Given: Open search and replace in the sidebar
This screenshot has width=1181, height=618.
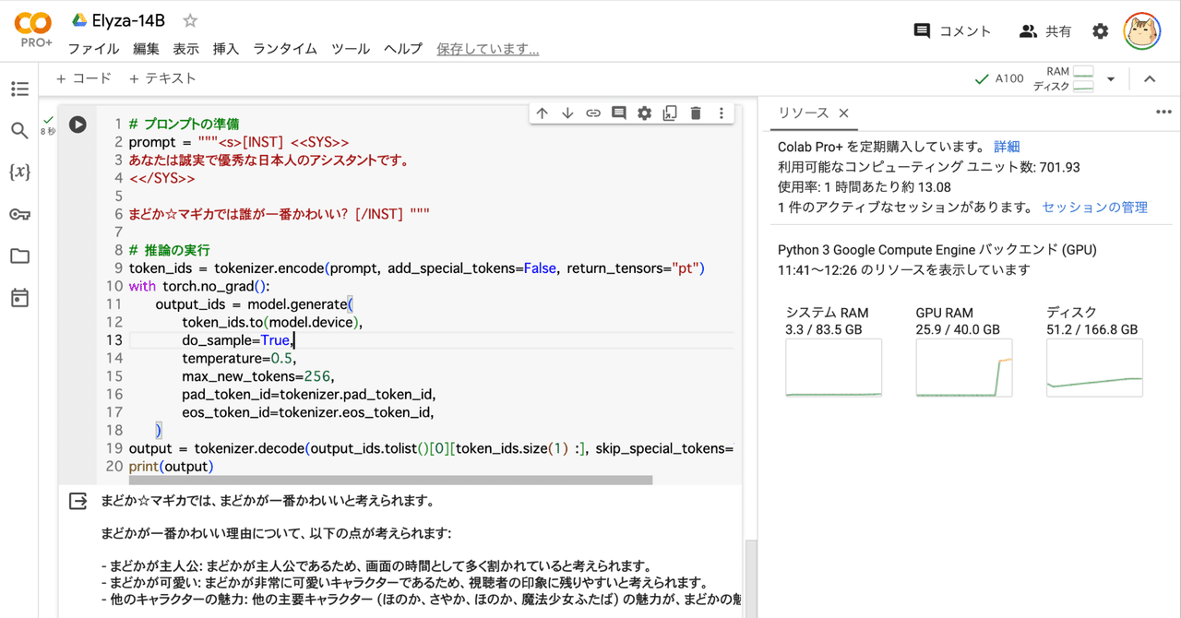Looking at the screenshot, I should 19,130.
